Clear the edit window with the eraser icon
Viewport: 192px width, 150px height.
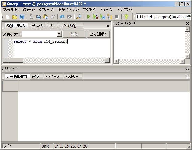click(52, 17)
